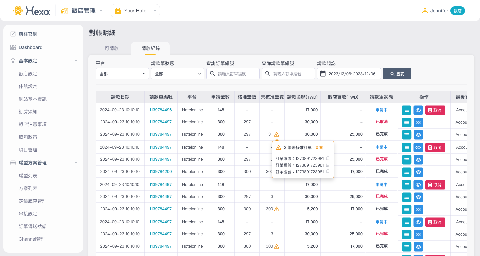Click the Jennifer user profile icon
The image size is (480, 256).
pos(425,11)
